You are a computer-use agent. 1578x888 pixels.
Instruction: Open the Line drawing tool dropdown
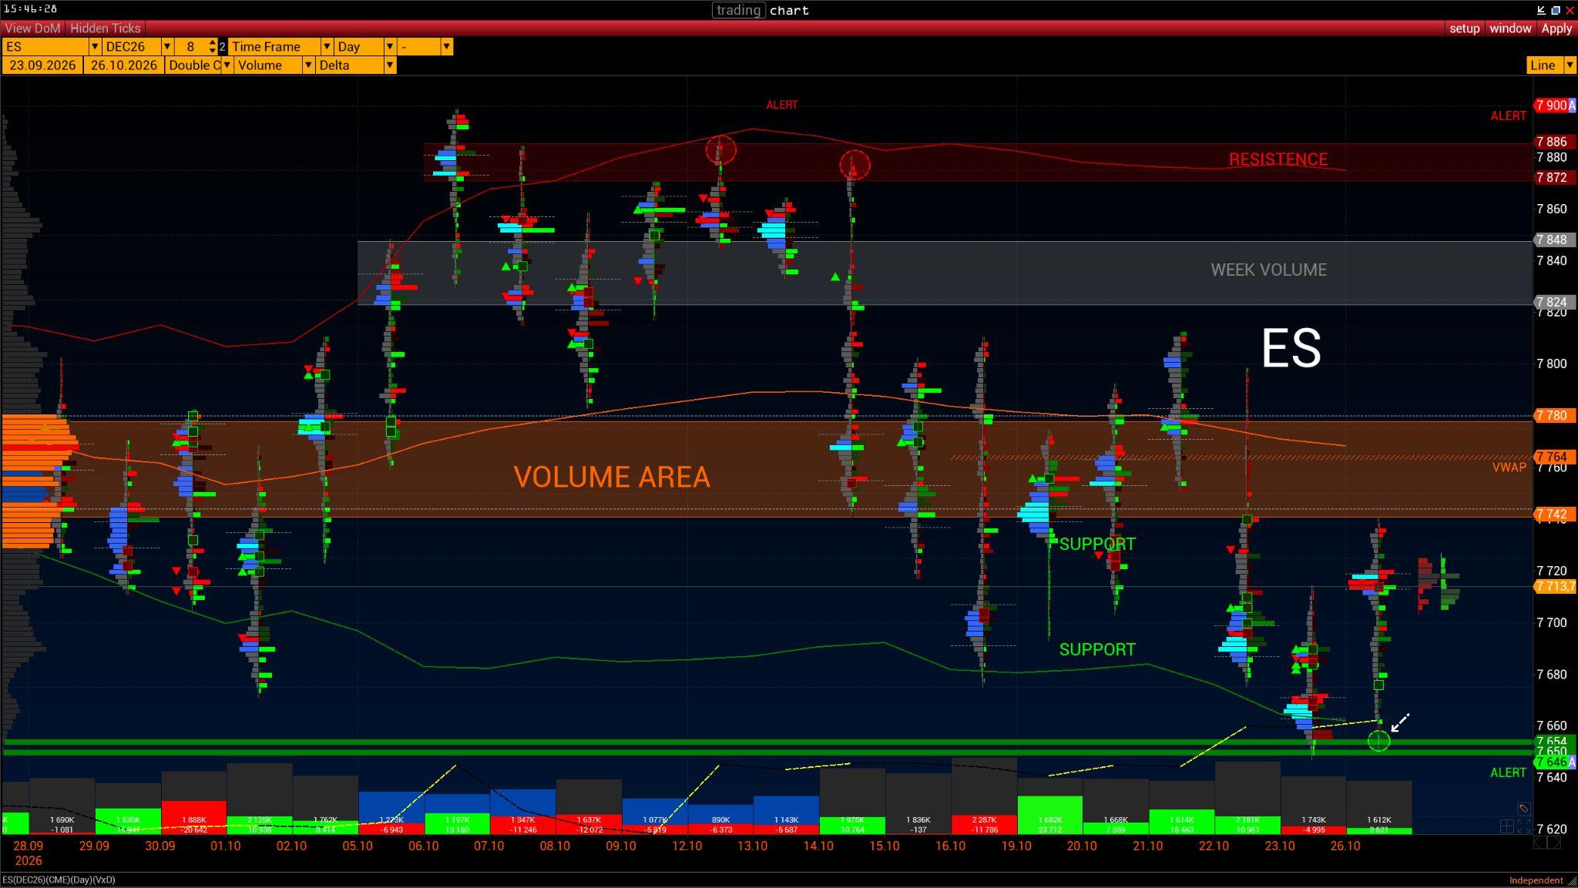[x=1570, y=65]
